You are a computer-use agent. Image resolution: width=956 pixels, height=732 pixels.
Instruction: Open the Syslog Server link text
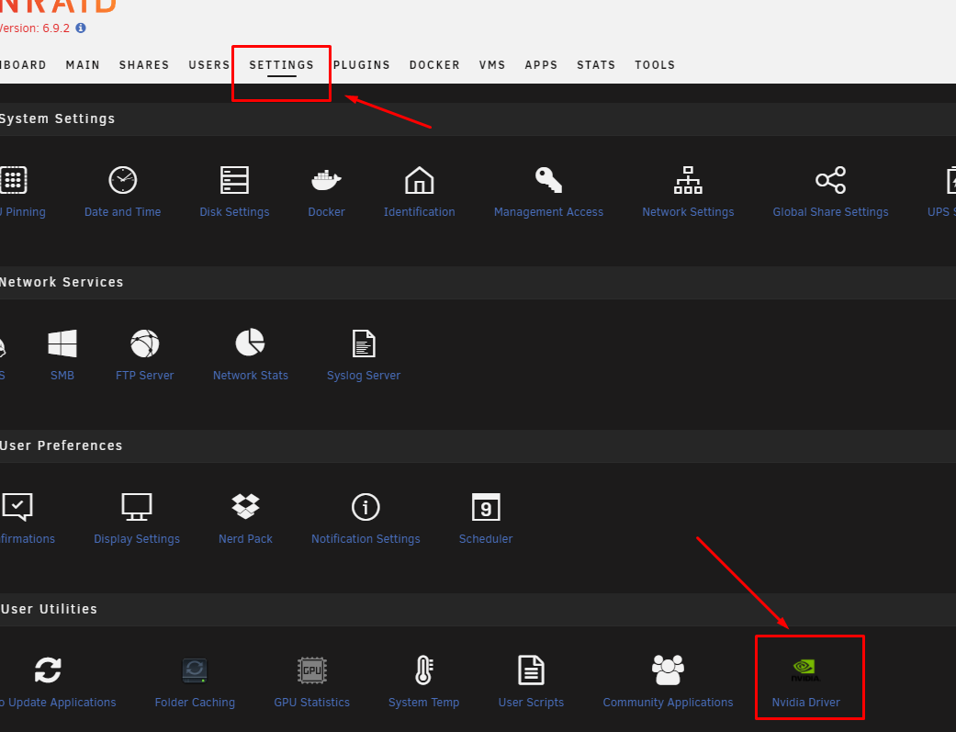click(x=364, y=375)
